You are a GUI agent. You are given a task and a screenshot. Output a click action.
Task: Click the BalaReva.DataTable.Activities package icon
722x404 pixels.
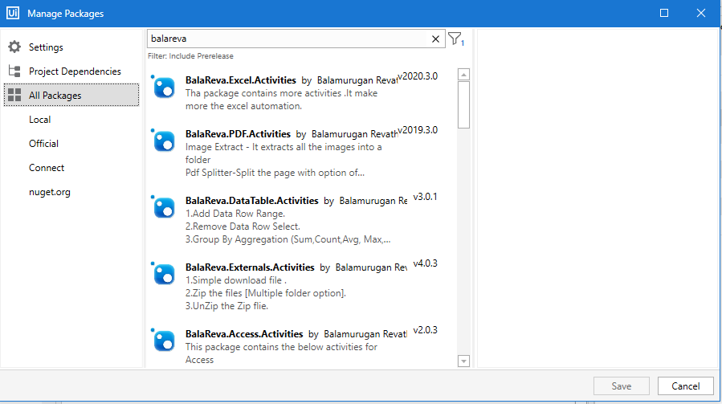tap(164, 208)
